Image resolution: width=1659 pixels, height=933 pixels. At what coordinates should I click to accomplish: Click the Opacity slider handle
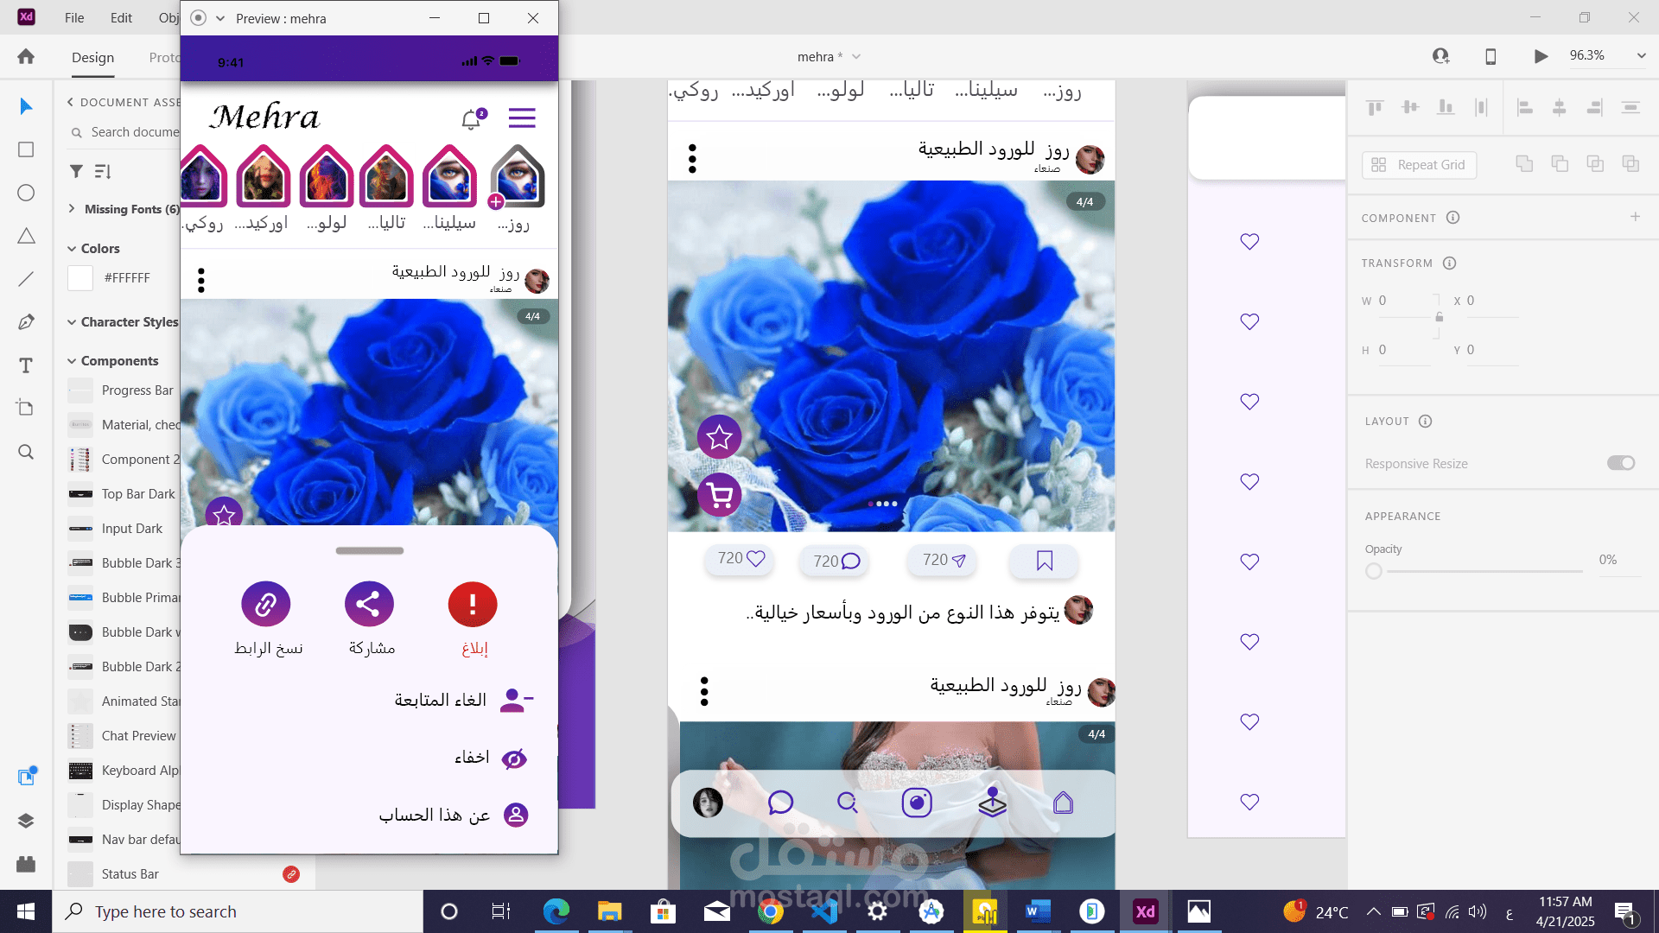[1374, 571]
